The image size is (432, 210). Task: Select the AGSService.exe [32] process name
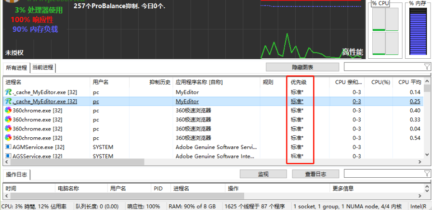point(37,156)
